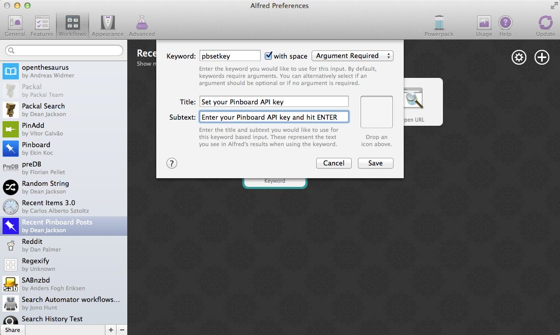Viewport: 560px width, 335px height.
Task: Select 'by Unknown' under Regexify
Action: [x=39, y=269]
